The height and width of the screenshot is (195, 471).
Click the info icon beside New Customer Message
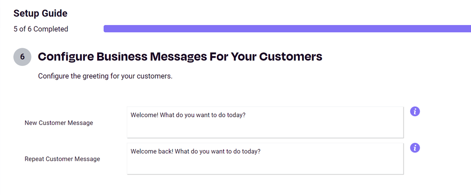tap(415, 111)
